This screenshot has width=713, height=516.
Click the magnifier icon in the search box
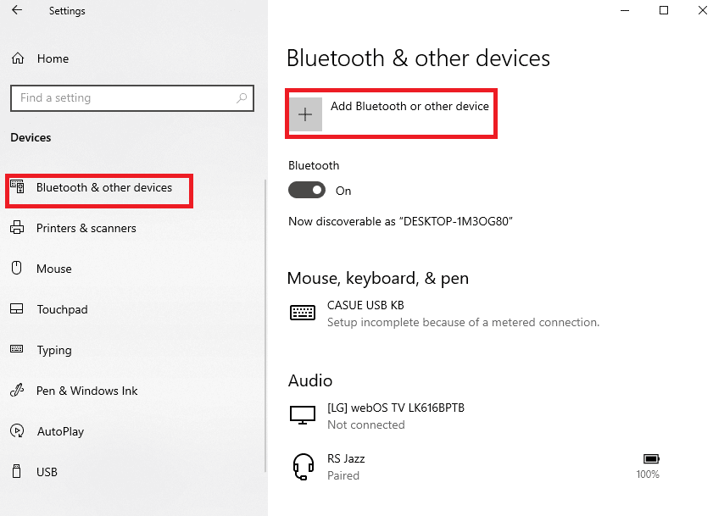point(242,98)
